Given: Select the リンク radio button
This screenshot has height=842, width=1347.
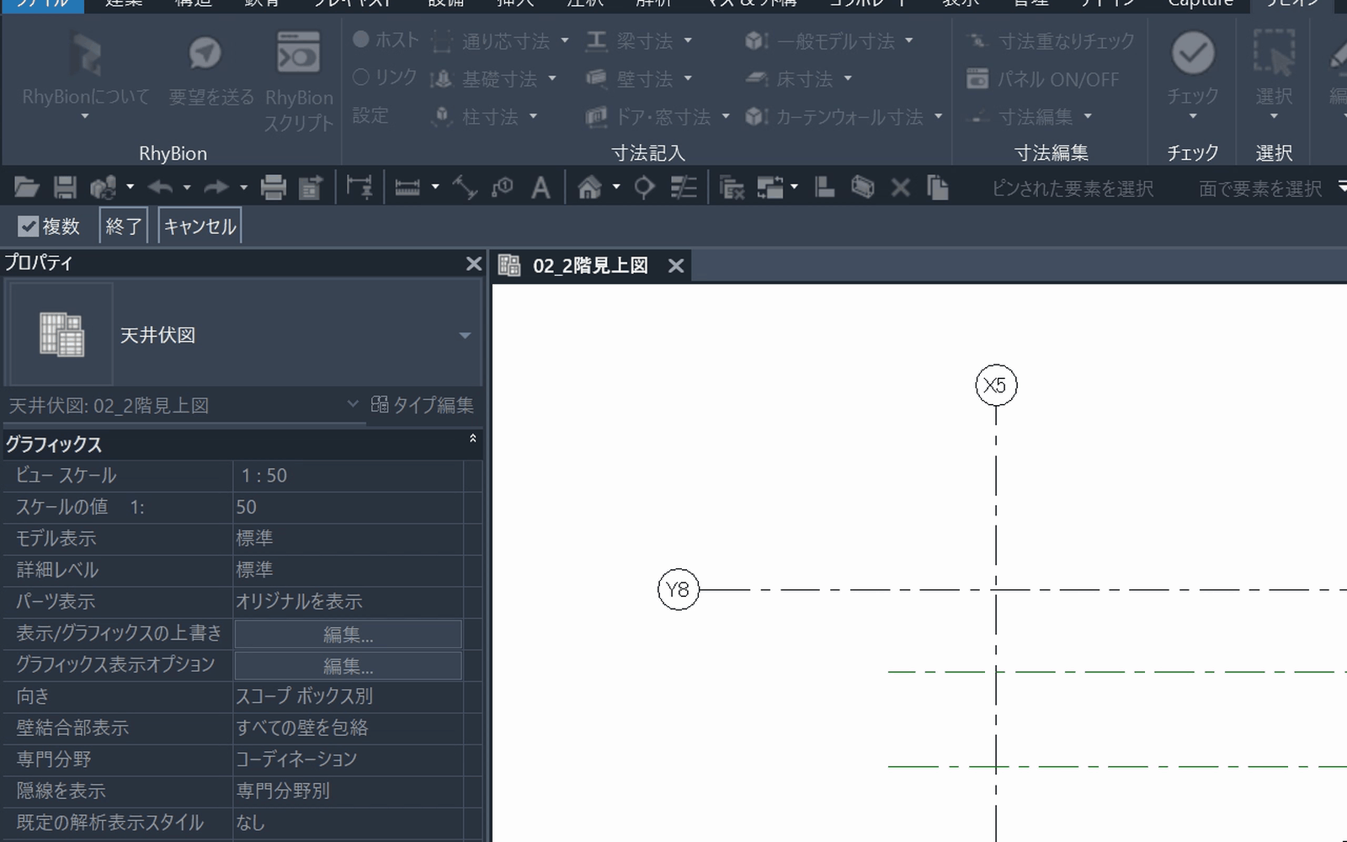Looking at the screenshot, I should point(361,77).
